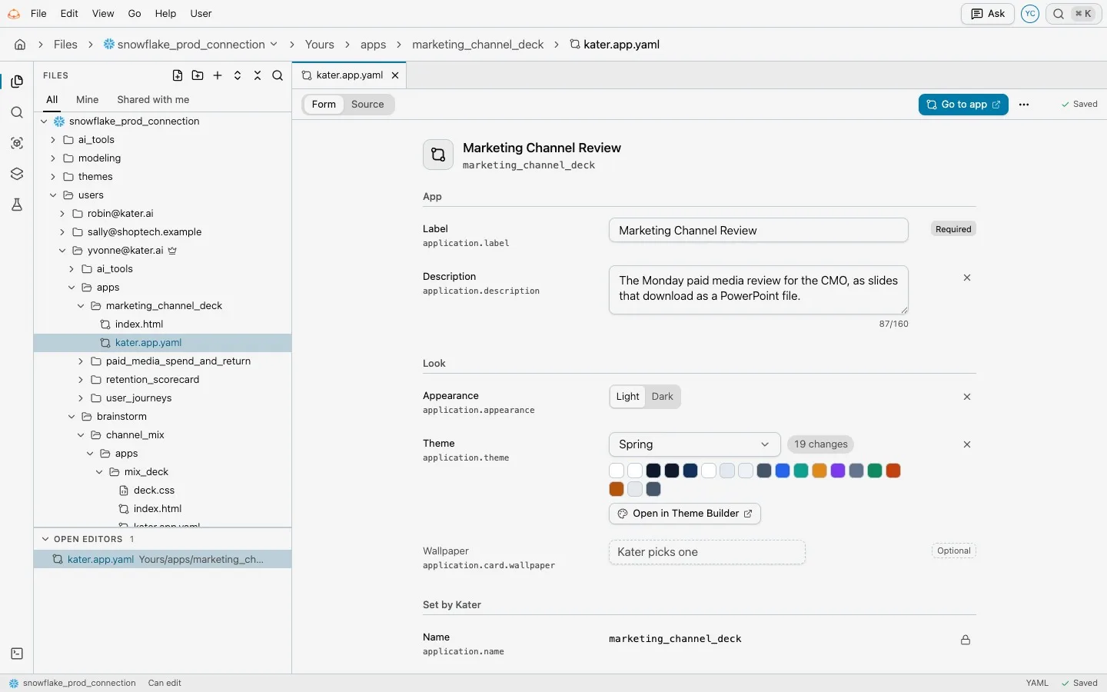Pick the purple theme swatch
This screenshot has width=1107, height=692.
(838, 471)
